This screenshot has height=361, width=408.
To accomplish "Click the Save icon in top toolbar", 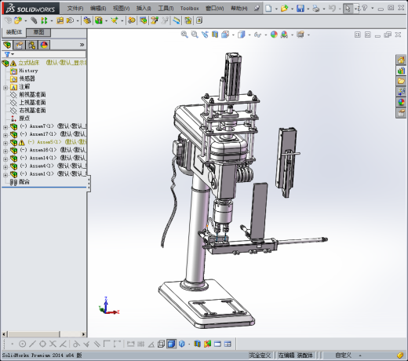I will click(301, 9).
